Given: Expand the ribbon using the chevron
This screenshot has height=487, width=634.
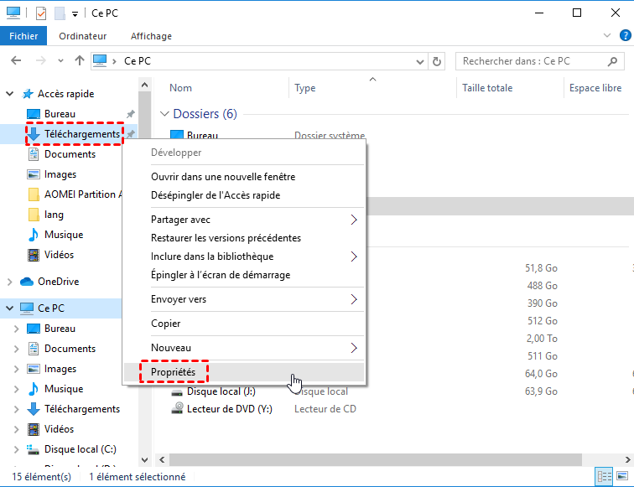Looking at the screenshot, I should (x=607, y=35).
